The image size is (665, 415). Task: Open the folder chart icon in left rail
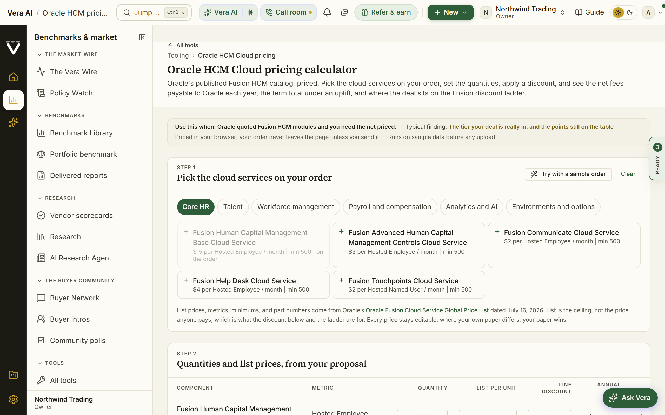13,375
